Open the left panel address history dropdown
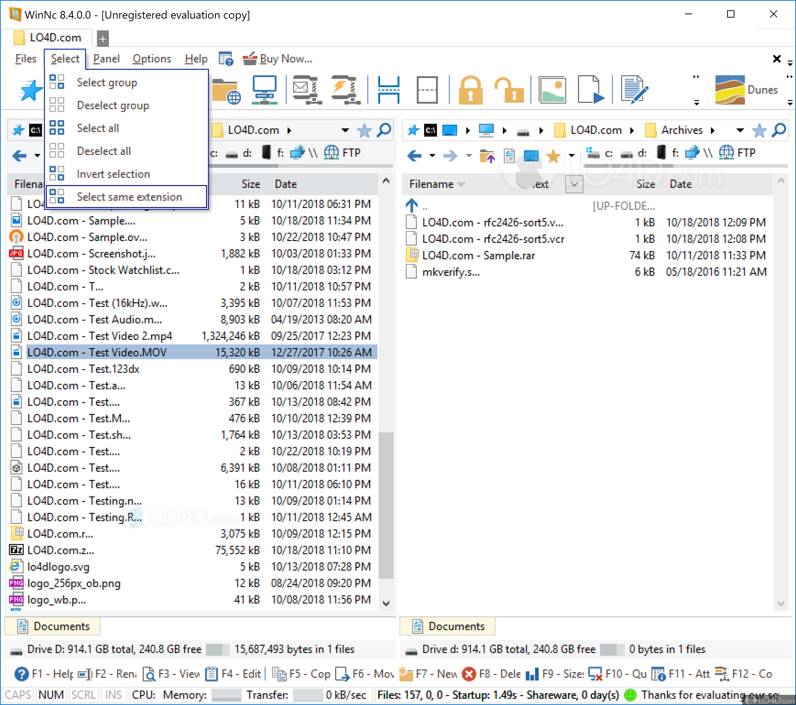The height and width of the screenshot is (705, 796). click(x=345, y=130)
